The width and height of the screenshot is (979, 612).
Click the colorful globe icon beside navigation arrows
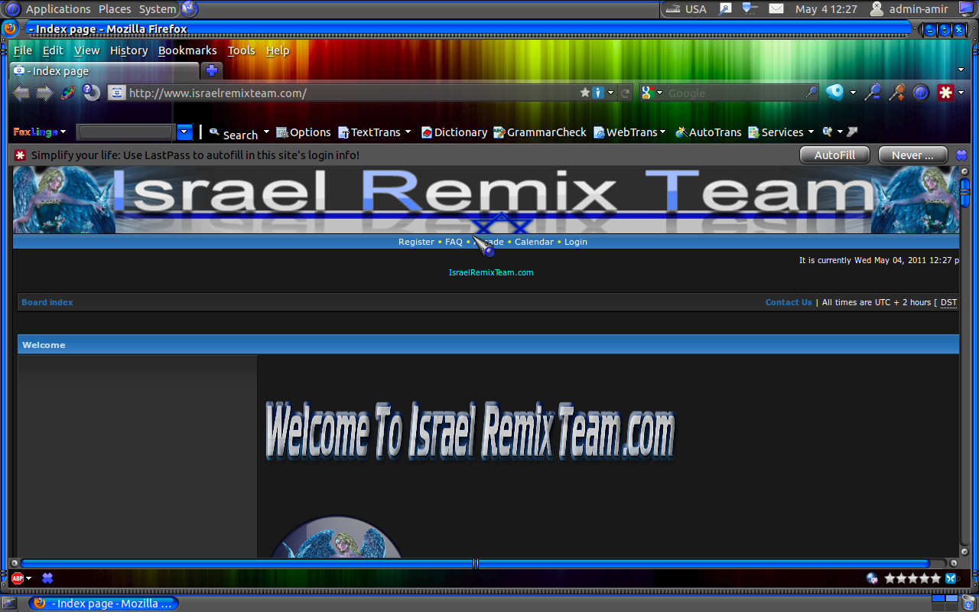tap(68, 93)
